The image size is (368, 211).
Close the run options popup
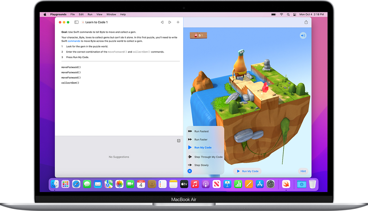click(x=189, y=171)
